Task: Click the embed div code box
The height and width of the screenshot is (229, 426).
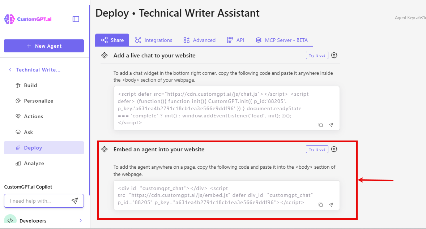Action: tap(227, 195)
